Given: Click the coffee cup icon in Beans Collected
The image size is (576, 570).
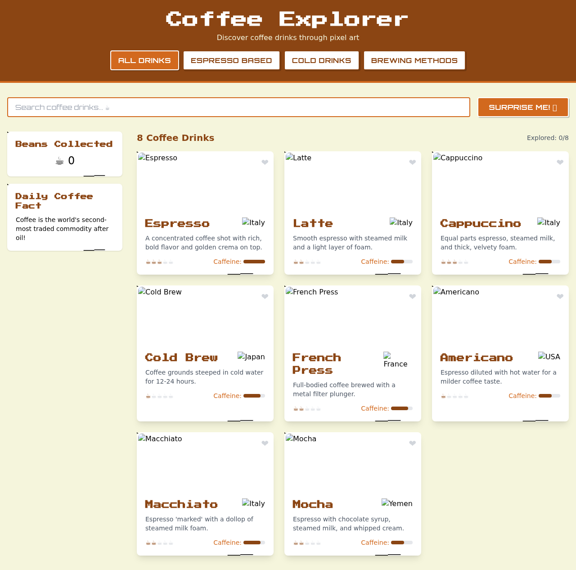Looking at the screenshot, I should pos(59,160).
